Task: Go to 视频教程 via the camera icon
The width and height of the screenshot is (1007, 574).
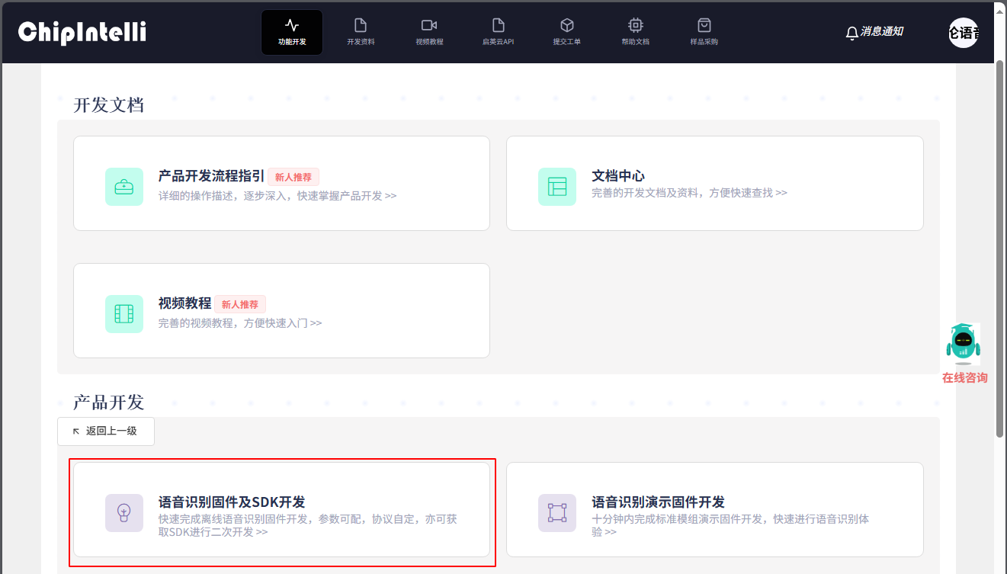Action: (x=429, y=32)
